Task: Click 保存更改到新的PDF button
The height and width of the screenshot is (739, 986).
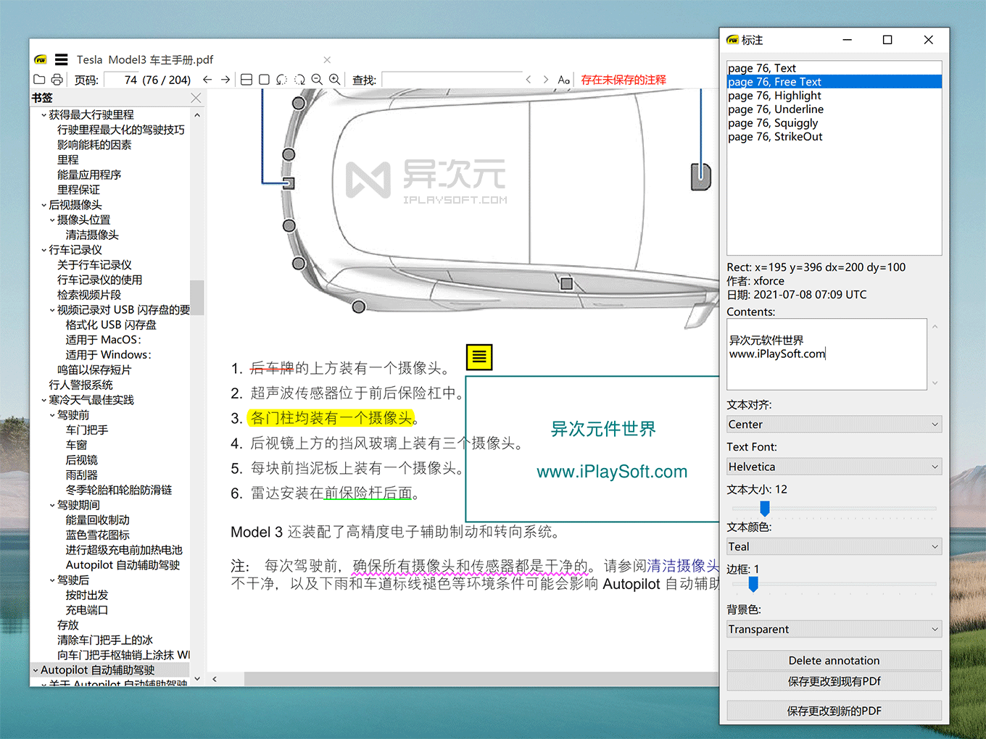Action: tap(834, 711)
